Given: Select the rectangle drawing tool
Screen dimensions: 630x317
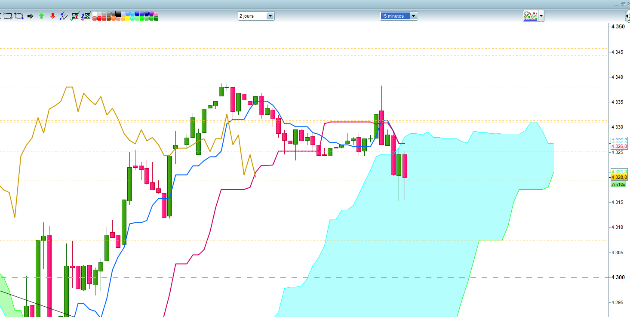Looking at the screenshot, I should pyautogui.click(x=8, y=16).
